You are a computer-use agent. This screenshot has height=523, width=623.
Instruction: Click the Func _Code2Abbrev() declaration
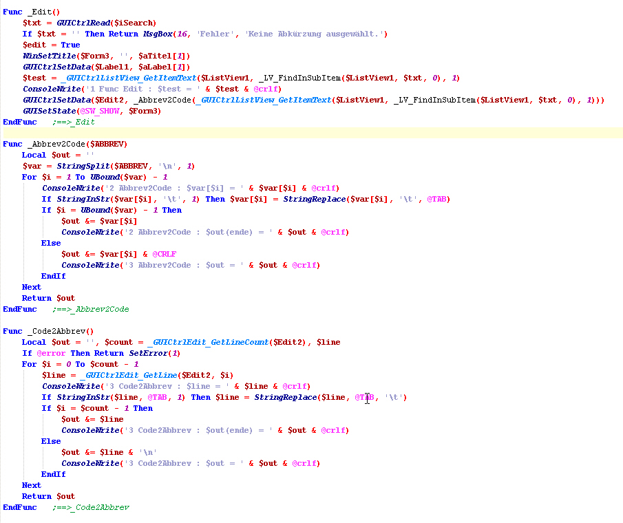click(x=49, y=331)
